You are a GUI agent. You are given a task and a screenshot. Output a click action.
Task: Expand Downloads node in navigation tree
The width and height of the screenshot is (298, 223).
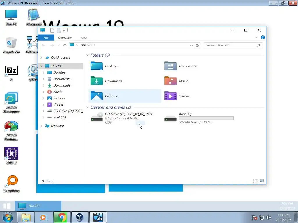click(x=44, y=86)
